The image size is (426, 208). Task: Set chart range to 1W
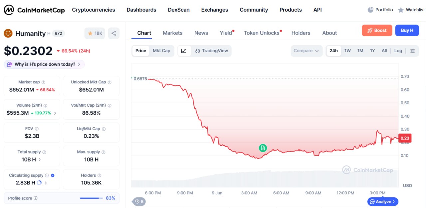(347, 51)
